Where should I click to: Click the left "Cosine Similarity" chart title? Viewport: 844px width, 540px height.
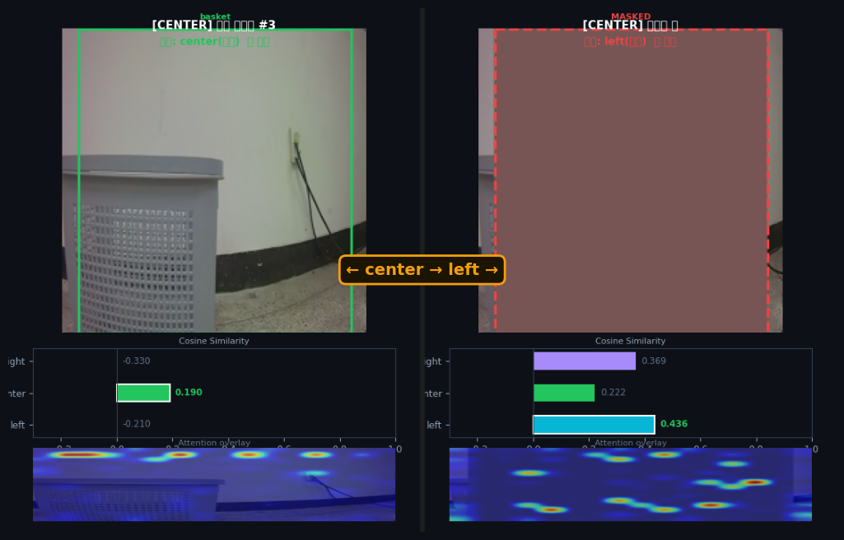pos(214,341)
